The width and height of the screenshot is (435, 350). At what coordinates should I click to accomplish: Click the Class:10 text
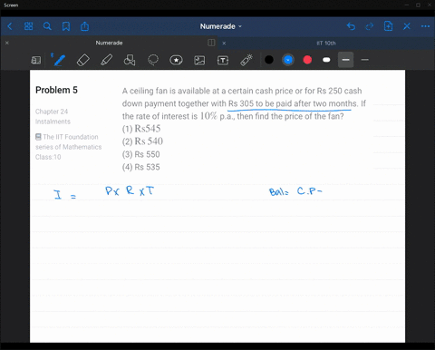48,157
